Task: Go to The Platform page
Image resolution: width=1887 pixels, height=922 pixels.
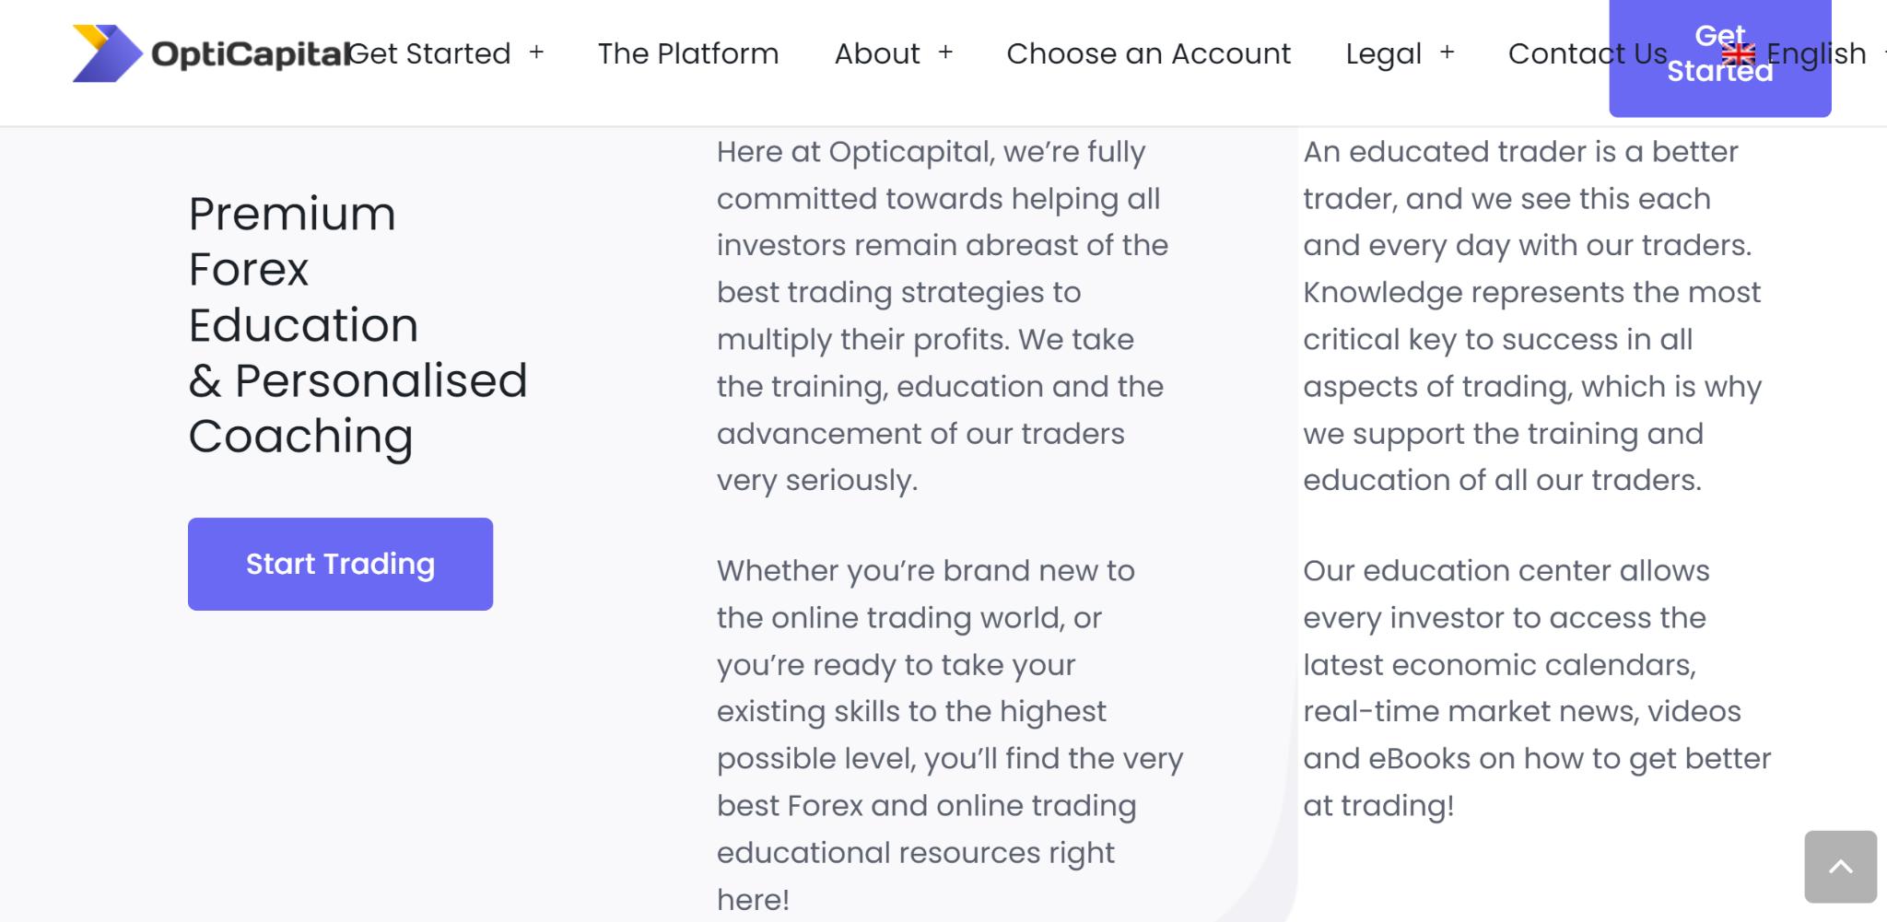Action: pos(687,53)
